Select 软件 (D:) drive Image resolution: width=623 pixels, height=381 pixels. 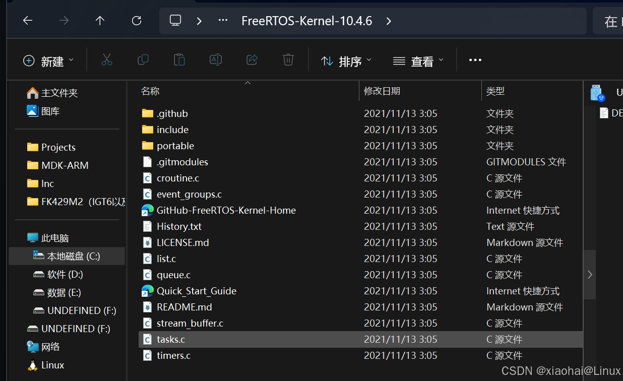pos(58,274)
